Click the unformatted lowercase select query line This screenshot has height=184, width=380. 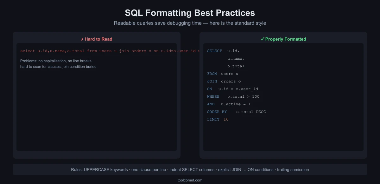[110, 51]
